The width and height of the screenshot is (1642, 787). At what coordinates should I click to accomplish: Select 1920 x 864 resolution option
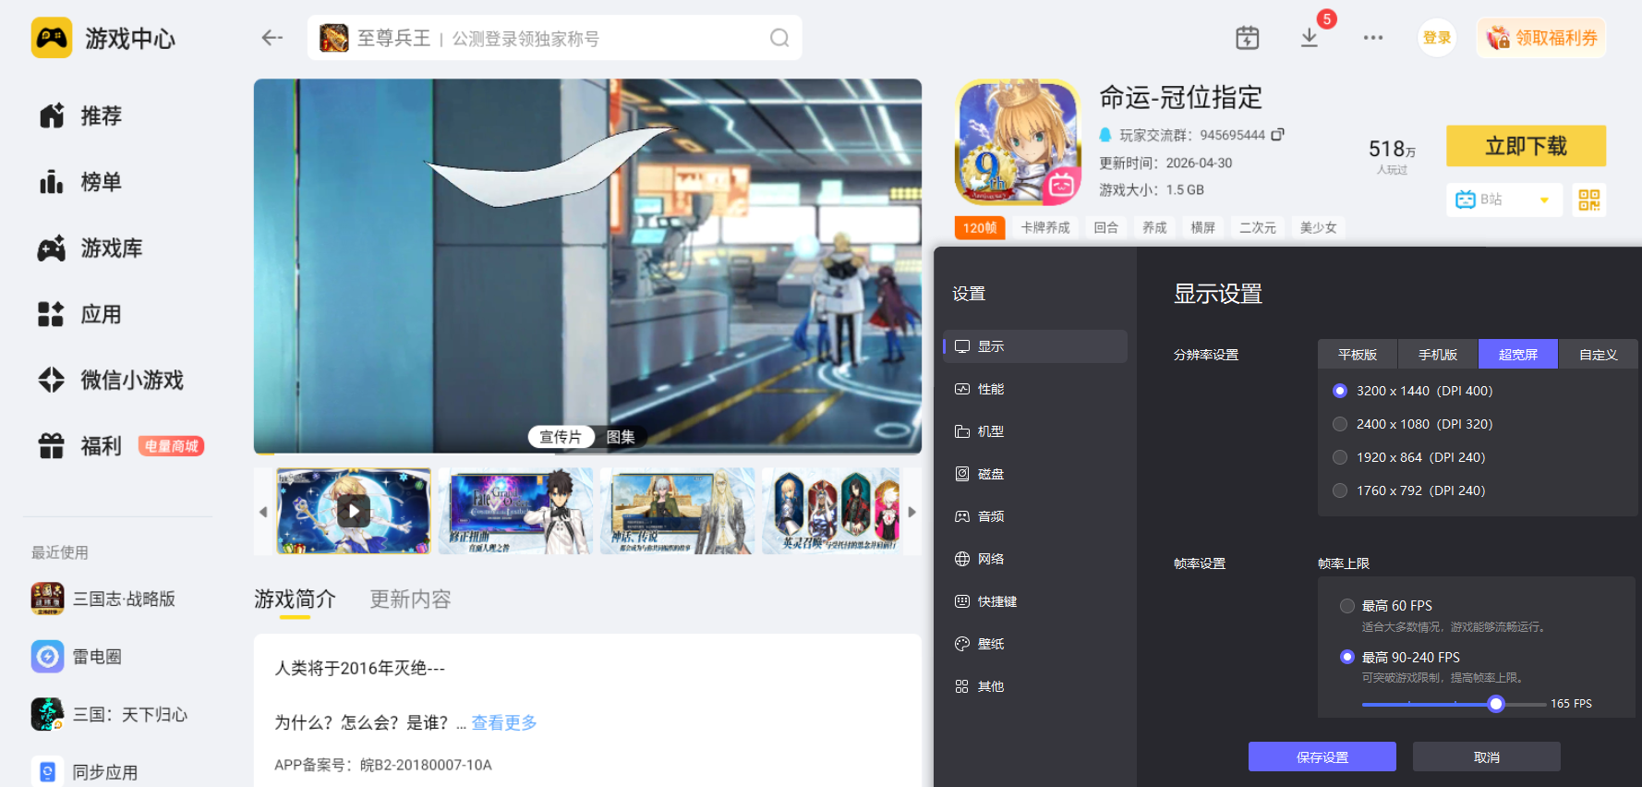[1409, 457]
